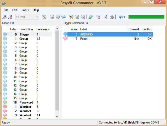Click the blue bubble icon of group 4
This screenshot has width=167, height=126.
(5, 51)
